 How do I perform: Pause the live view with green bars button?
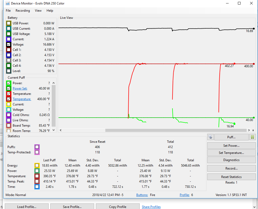pos(252,137)
